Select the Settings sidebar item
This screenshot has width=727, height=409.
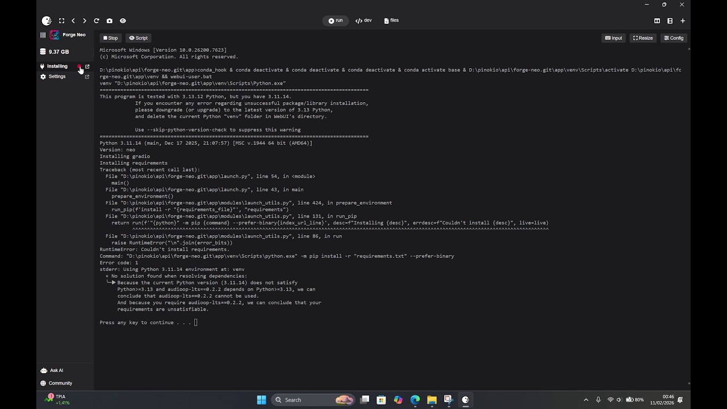pos(57,77)
